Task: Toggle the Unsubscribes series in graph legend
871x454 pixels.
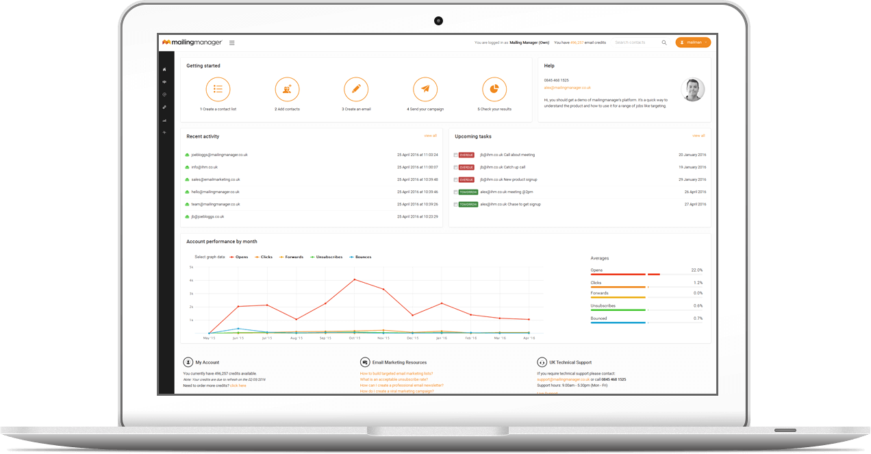Action: (326, 257)
